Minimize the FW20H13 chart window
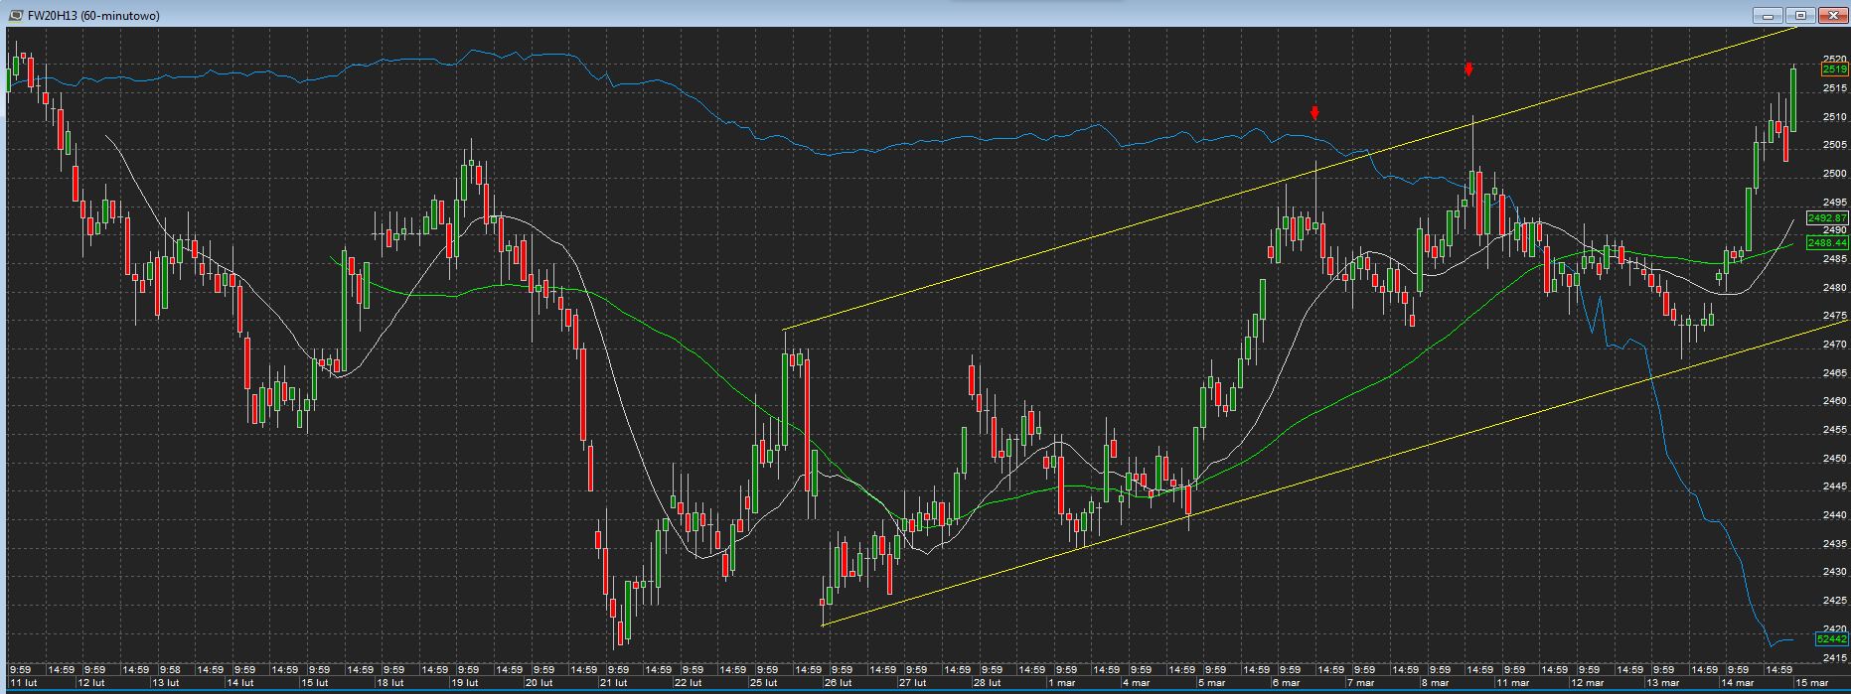The image size is (1851, 694). [x=1770, y=15]
